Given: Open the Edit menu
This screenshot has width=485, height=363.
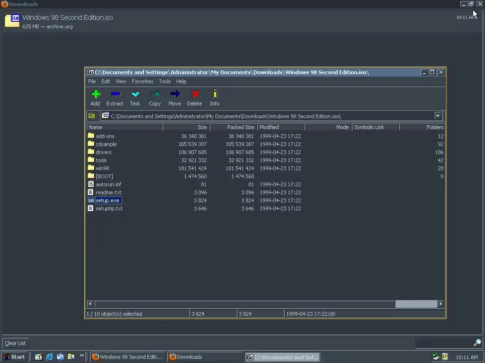Looking at the screenshot, I should (106, 81).
